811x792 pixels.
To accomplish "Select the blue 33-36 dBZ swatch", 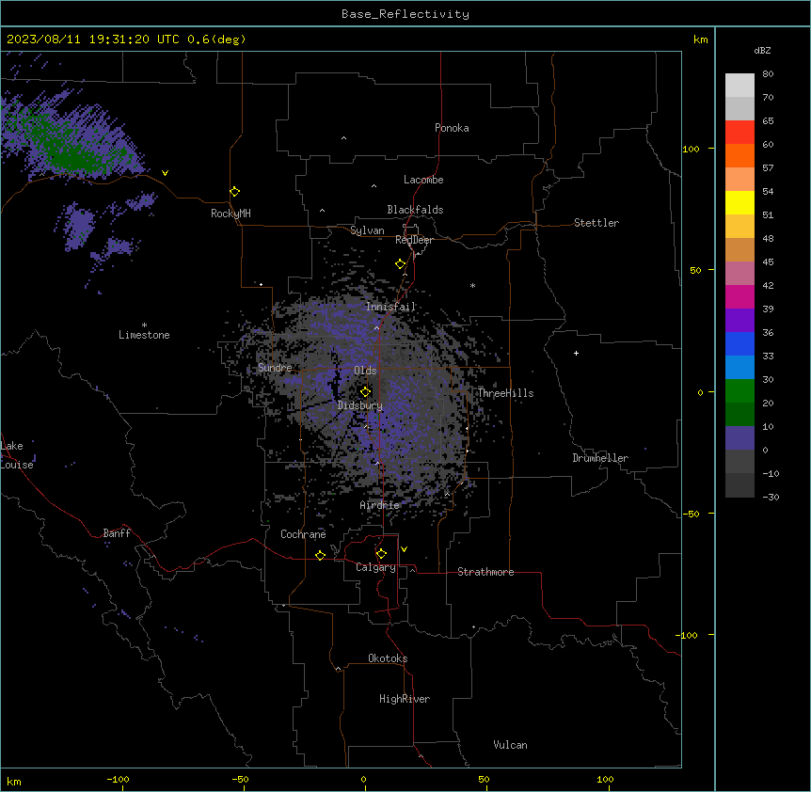I will point(739,343).
